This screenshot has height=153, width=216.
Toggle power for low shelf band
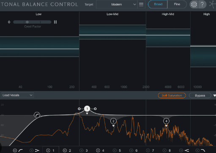31,150
